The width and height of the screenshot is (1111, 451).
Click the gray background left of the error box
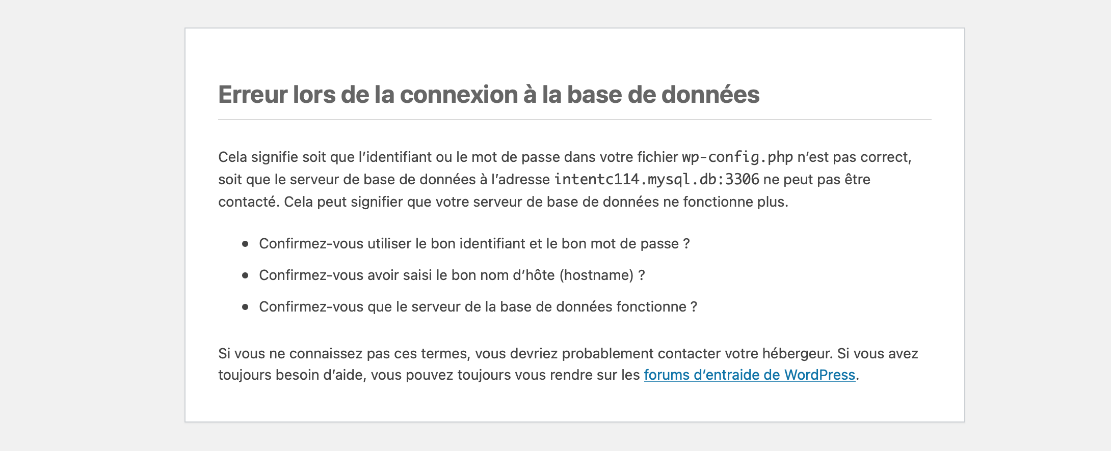coord(92,224)
